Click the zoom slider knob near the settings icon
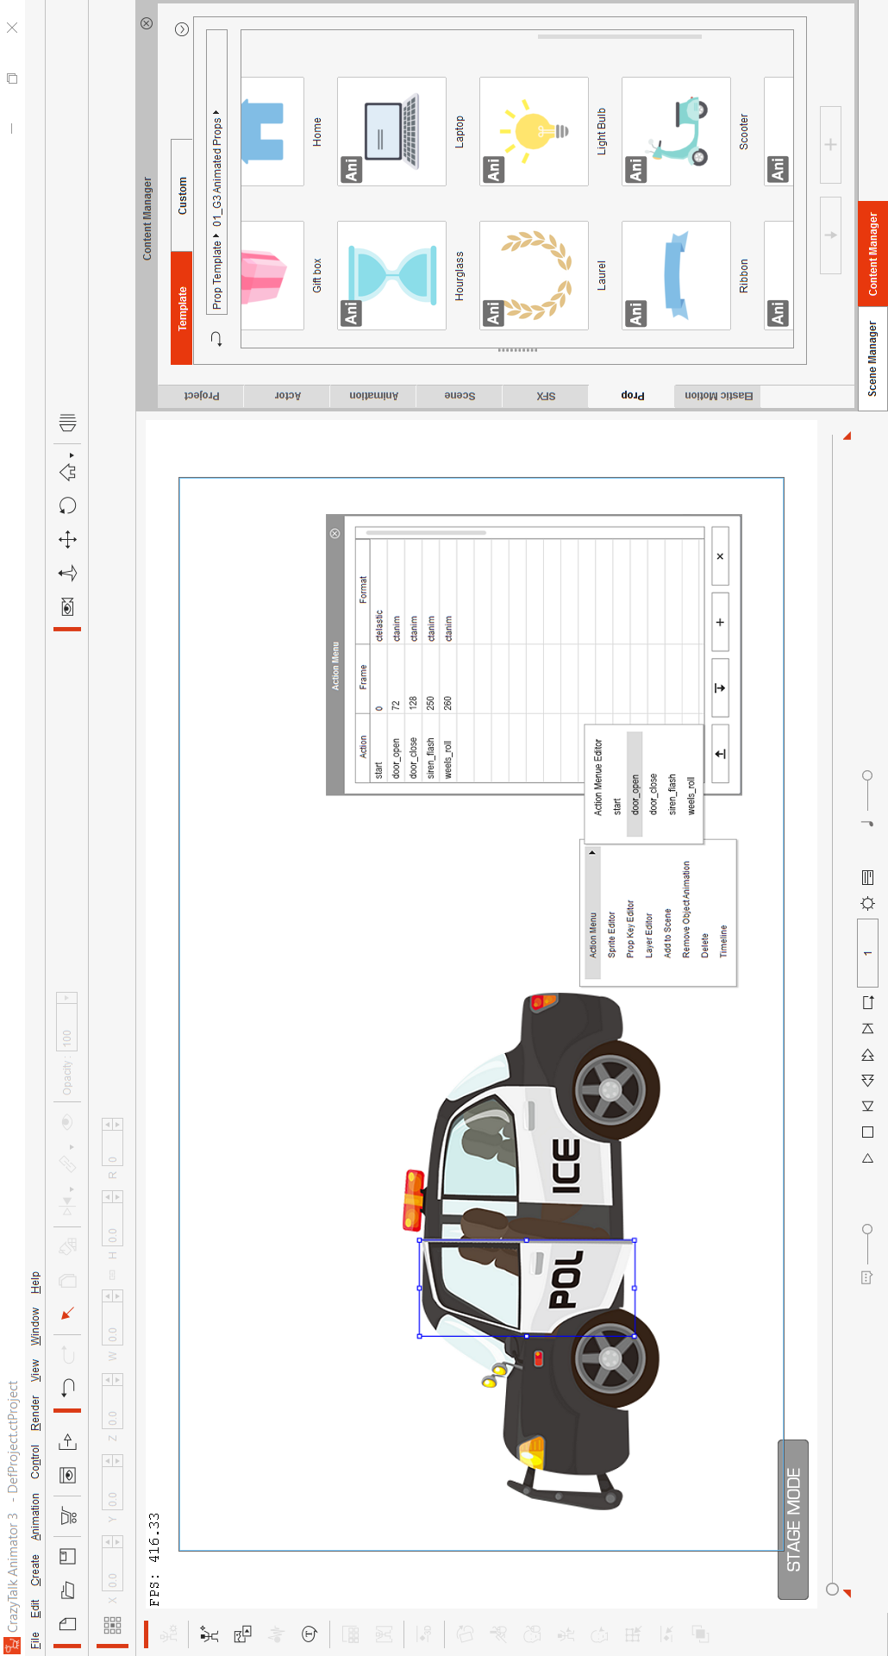This screenshot has height=1656, width=888. [867, 776]
